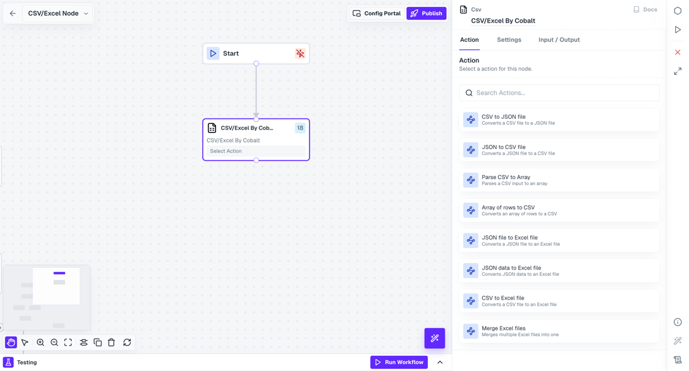Publish the workflow
Screen dimensions: 689x371
[x=426, y=14]
